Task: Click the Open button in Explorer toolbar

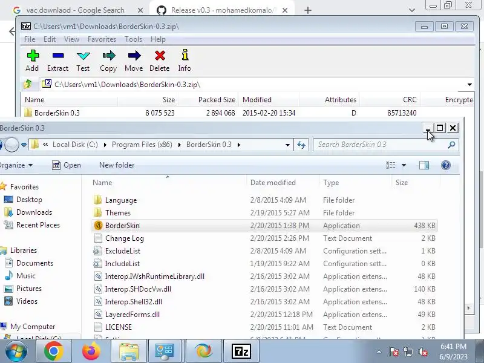Action: click(67, 165)
